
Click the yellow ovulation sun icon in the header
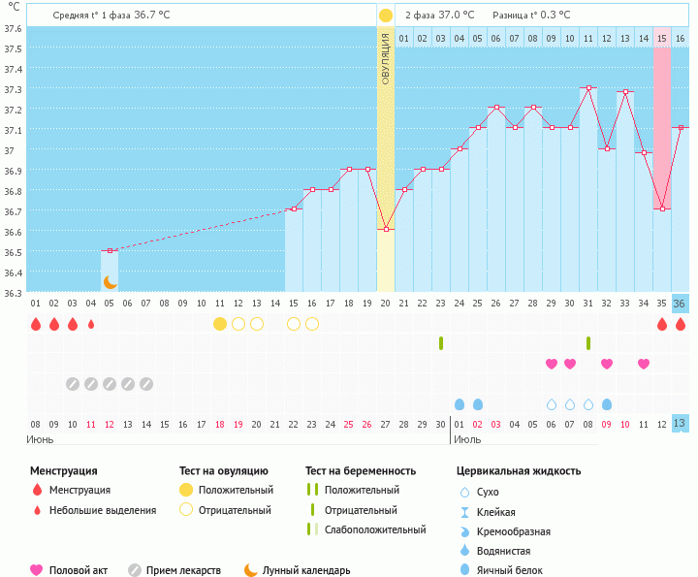(386, 16)
